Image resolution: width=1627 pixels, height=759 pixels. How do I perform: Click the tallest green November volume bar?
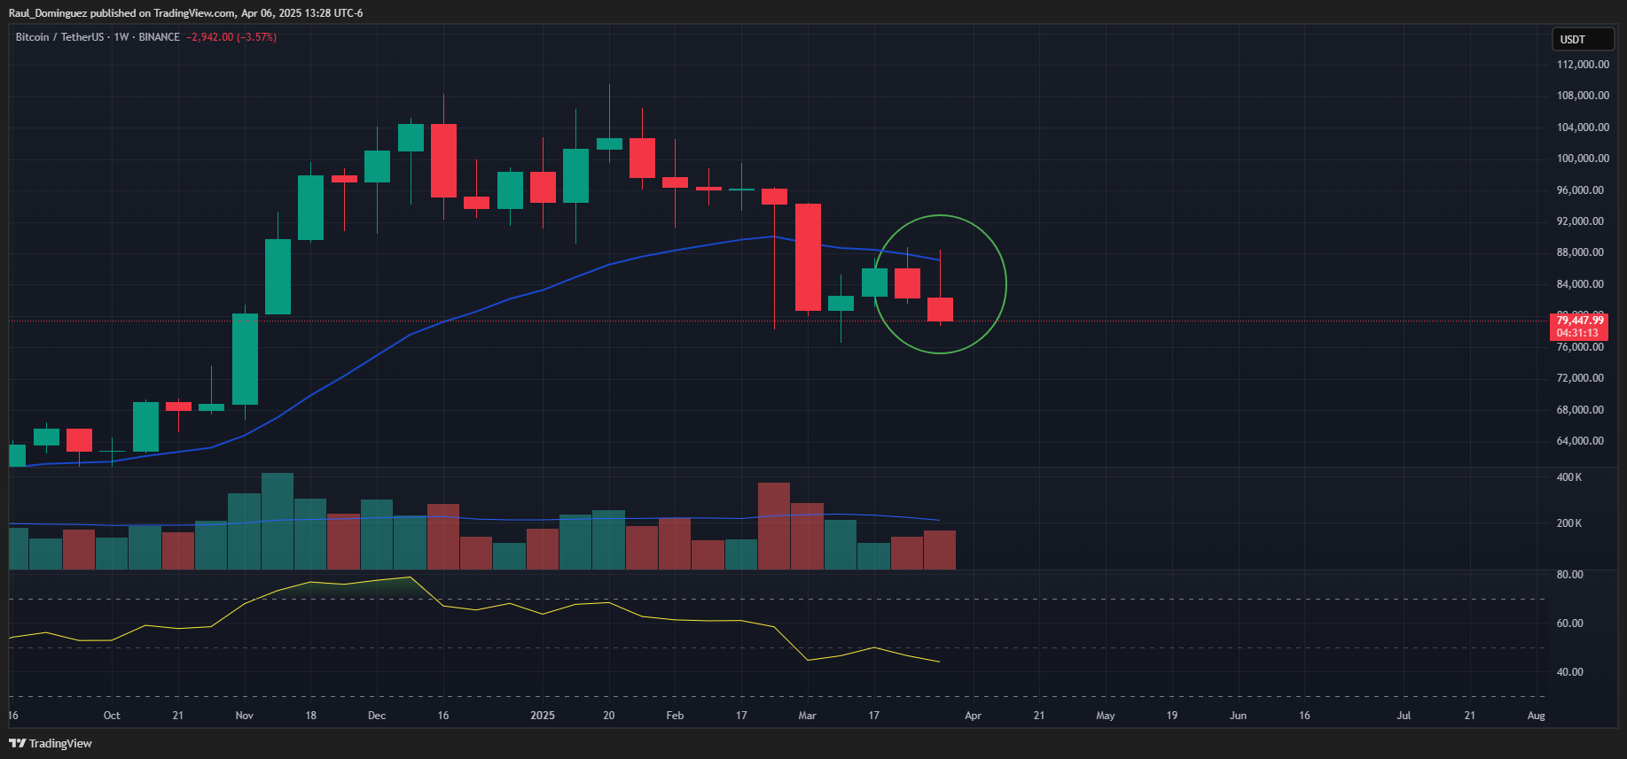pos(278,521)
